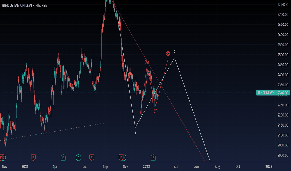Select wave label 1 below the white trendline
Image resolution: width=291 pixels, height=171 pixels.
click(135, 133)
